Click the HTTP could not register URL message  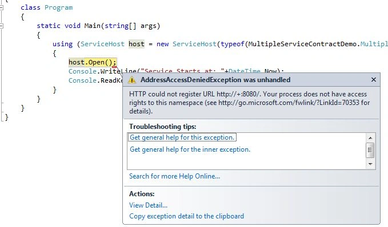tap(249, 103)
